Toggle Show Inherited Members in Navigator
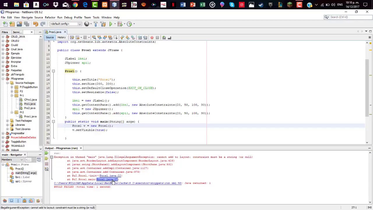The image size is (373, 210). tap(5, 201)
